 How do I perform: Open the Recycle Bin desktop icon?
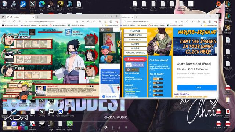click(x=4, y=5)
